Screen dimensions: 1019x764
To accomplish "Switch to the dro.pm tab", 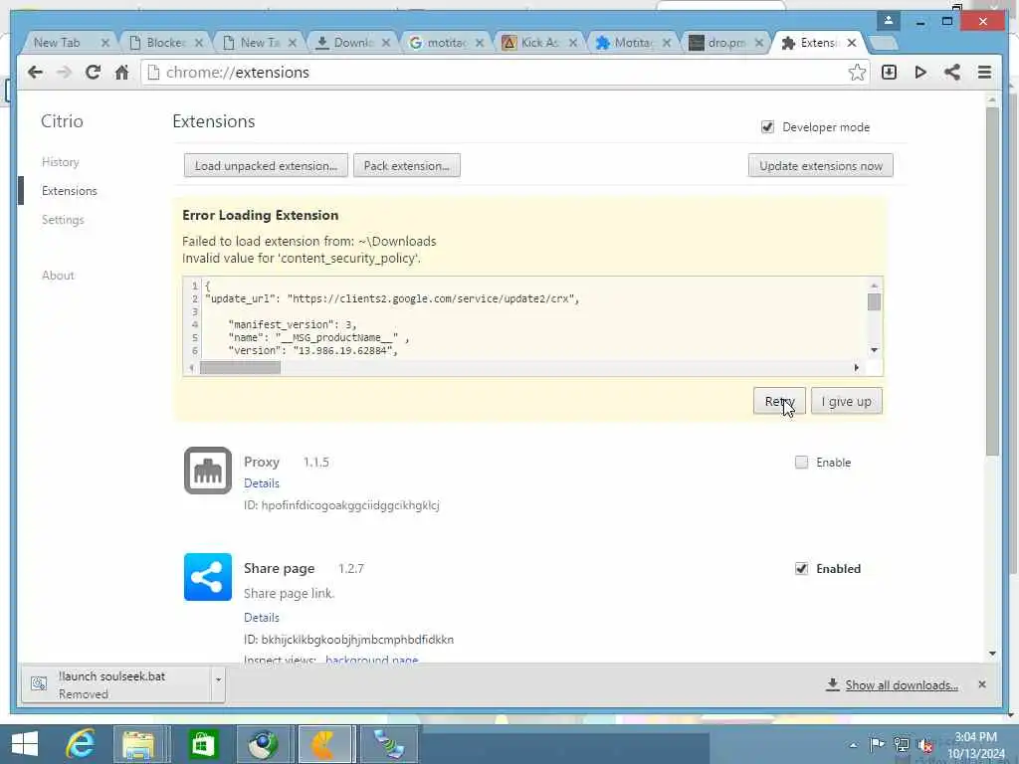I will 725,43.
